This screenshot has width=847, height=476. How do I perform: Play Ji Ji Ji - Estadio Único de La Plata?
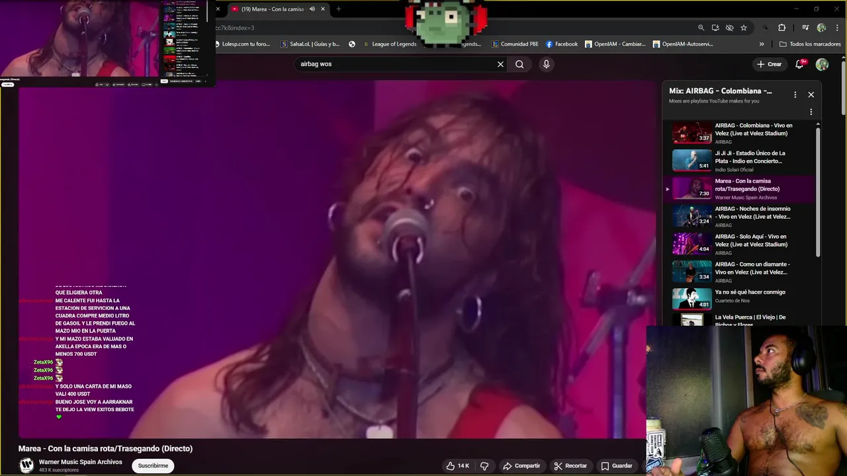point(738,161)
